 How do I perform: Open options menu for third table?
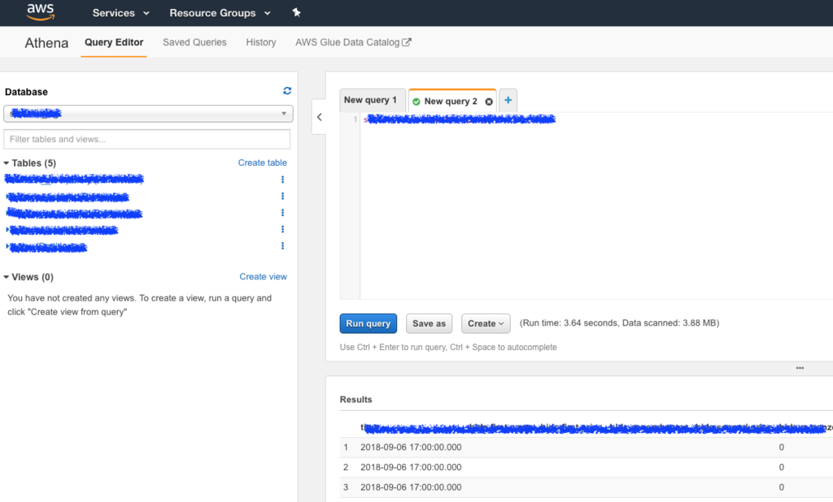point(282,213)
